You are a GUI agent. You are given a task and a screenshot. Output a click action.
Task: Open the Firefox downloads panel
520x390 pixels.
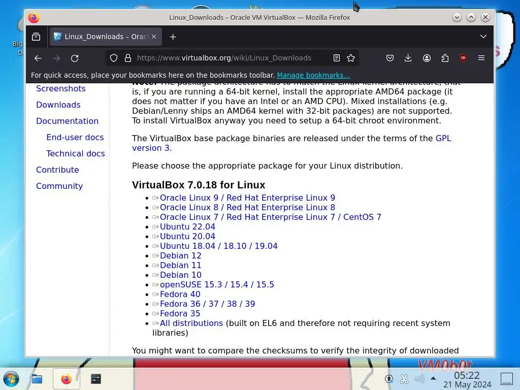(x=408, y=58)
